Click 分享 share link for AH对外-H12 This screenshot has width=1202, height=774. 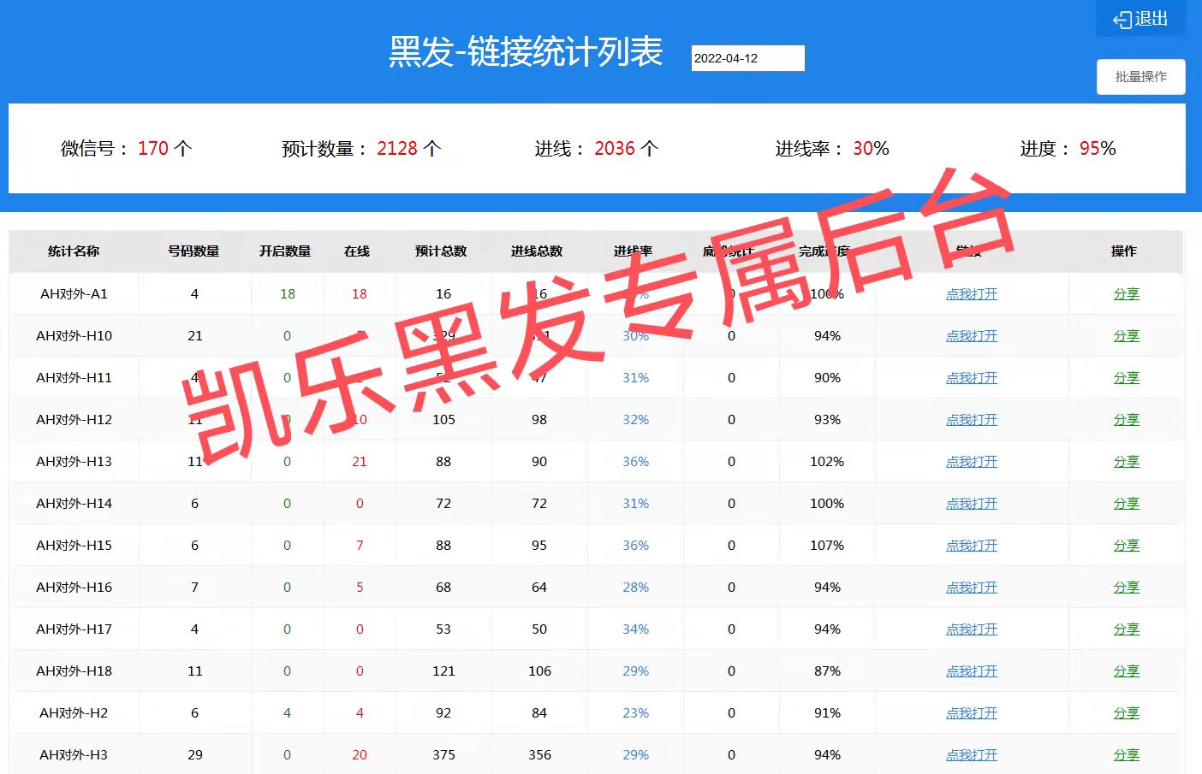(1127, 420)
